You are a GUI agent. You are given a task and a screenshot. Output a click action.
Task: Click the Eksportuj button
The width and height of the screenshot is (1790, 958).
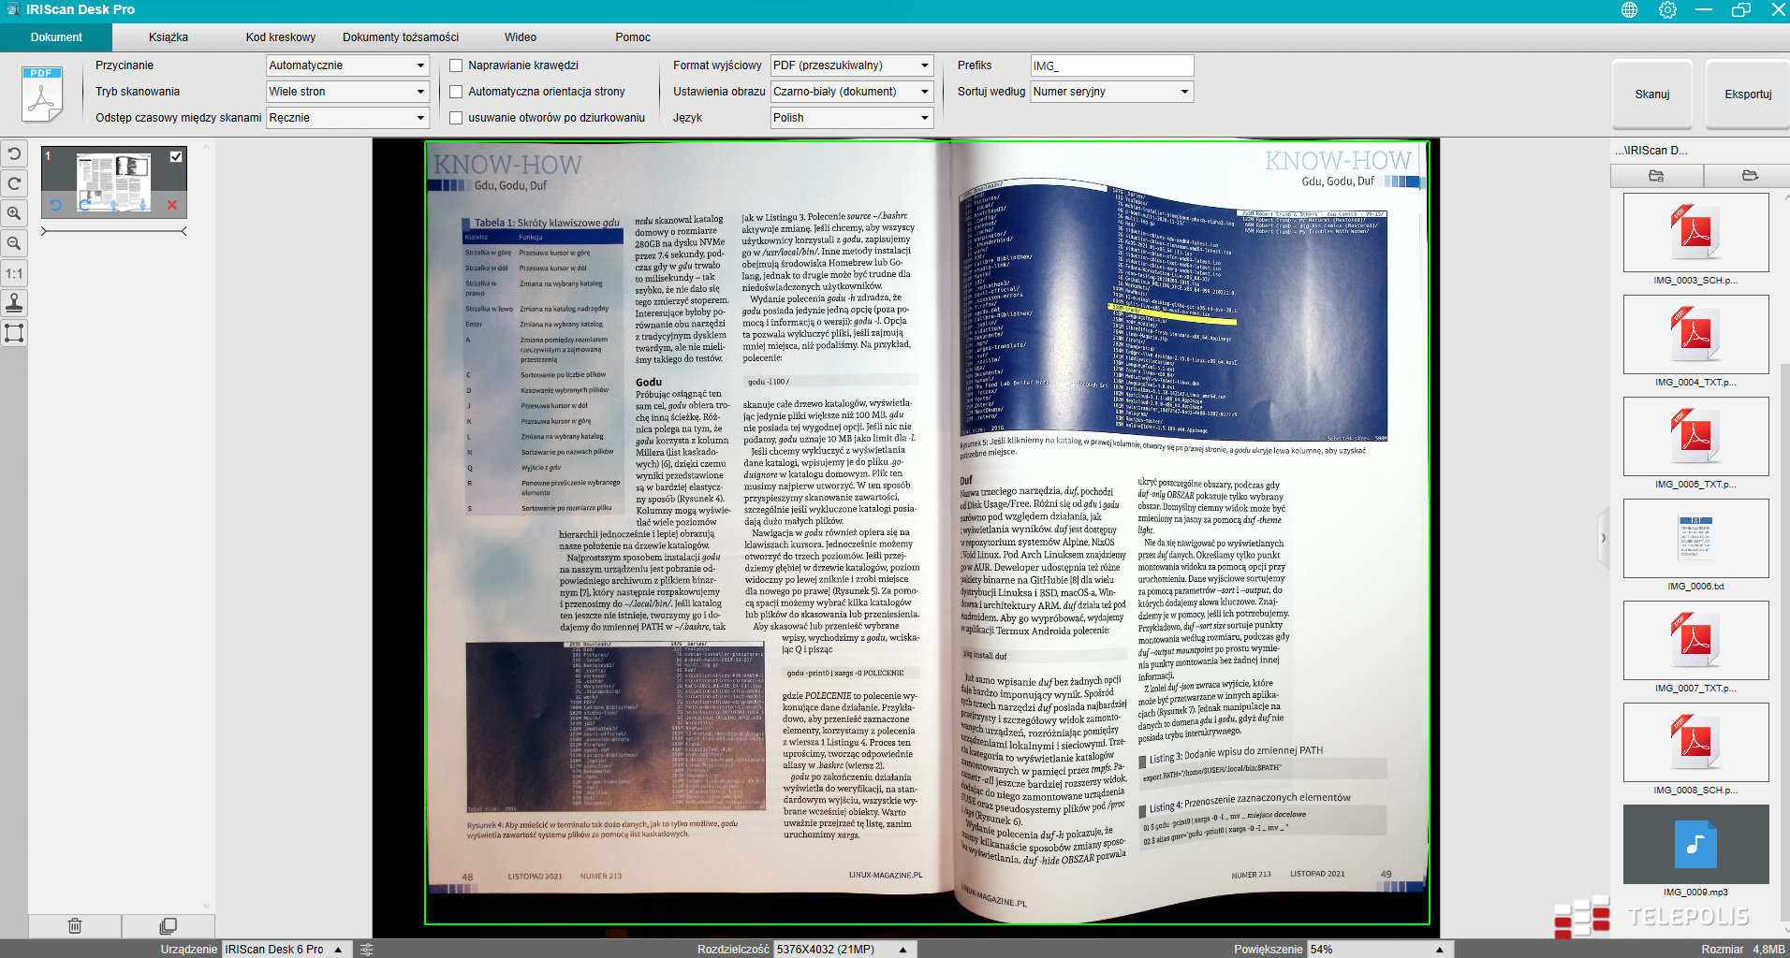coord(1747,94)
